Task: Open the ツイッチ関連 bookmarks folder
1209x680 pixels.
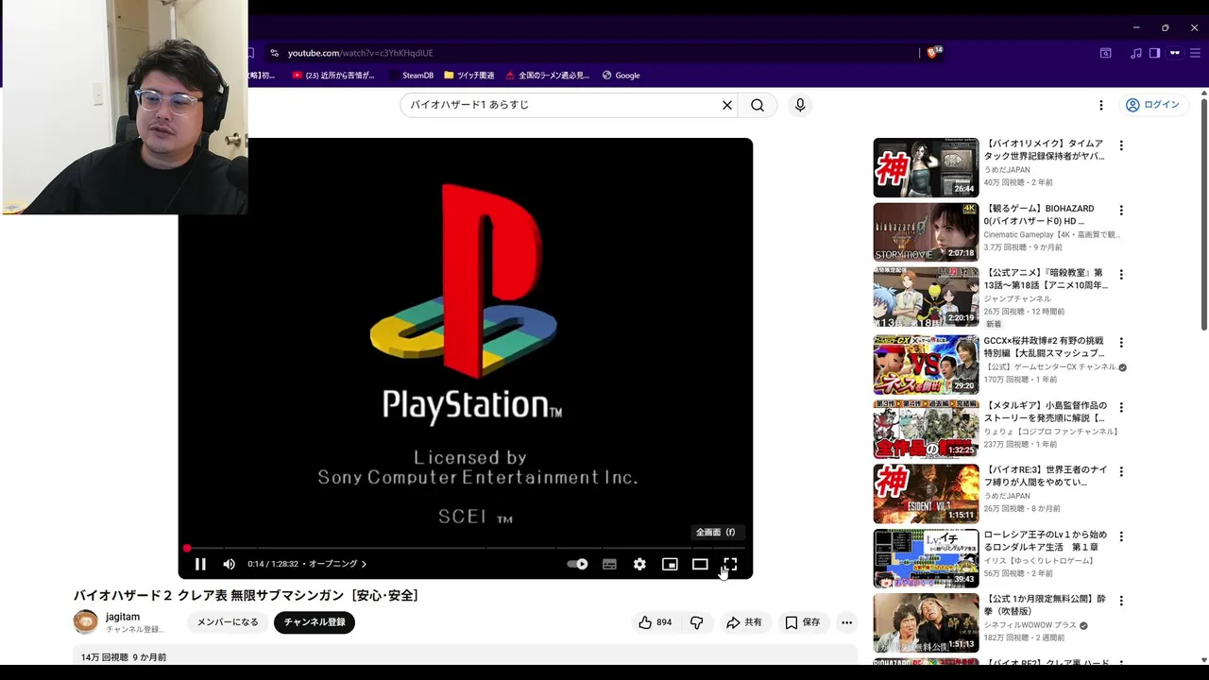Action: (x=469, y=76)
